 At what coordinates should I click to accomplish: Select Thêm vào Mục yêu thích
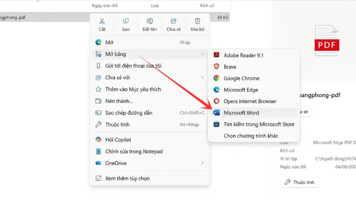[x=150, y=89]
